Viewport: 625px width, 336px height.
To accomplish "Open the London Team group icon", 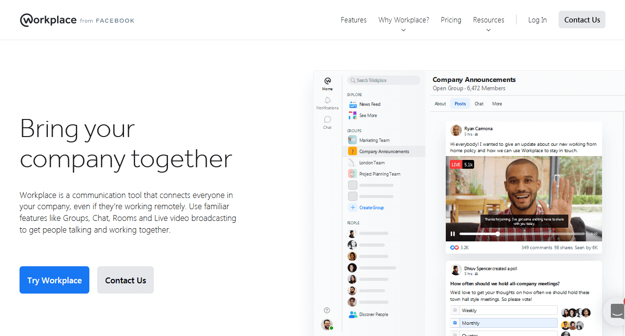I will (353, 163).
